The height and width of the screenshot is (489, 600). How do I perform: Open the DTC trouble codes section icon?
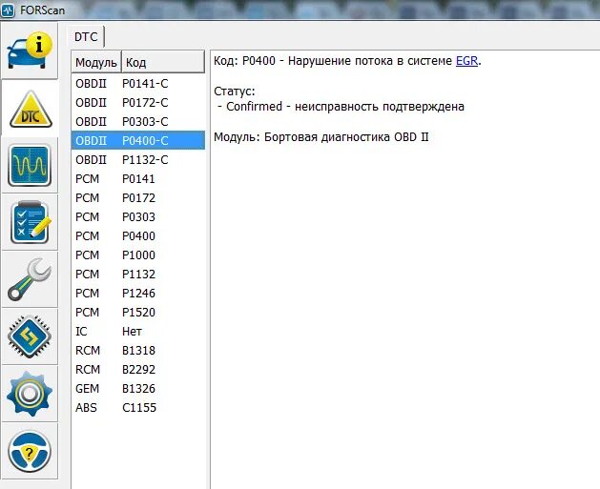click(31, 109)
